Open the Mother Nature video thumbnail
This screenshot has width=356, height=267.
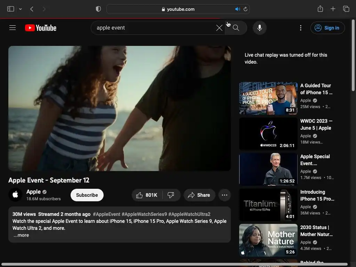[x=268, y=240]
